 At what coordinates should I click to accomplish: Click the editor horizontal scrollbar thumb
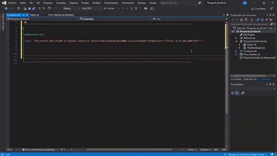[x=129, y=149]
